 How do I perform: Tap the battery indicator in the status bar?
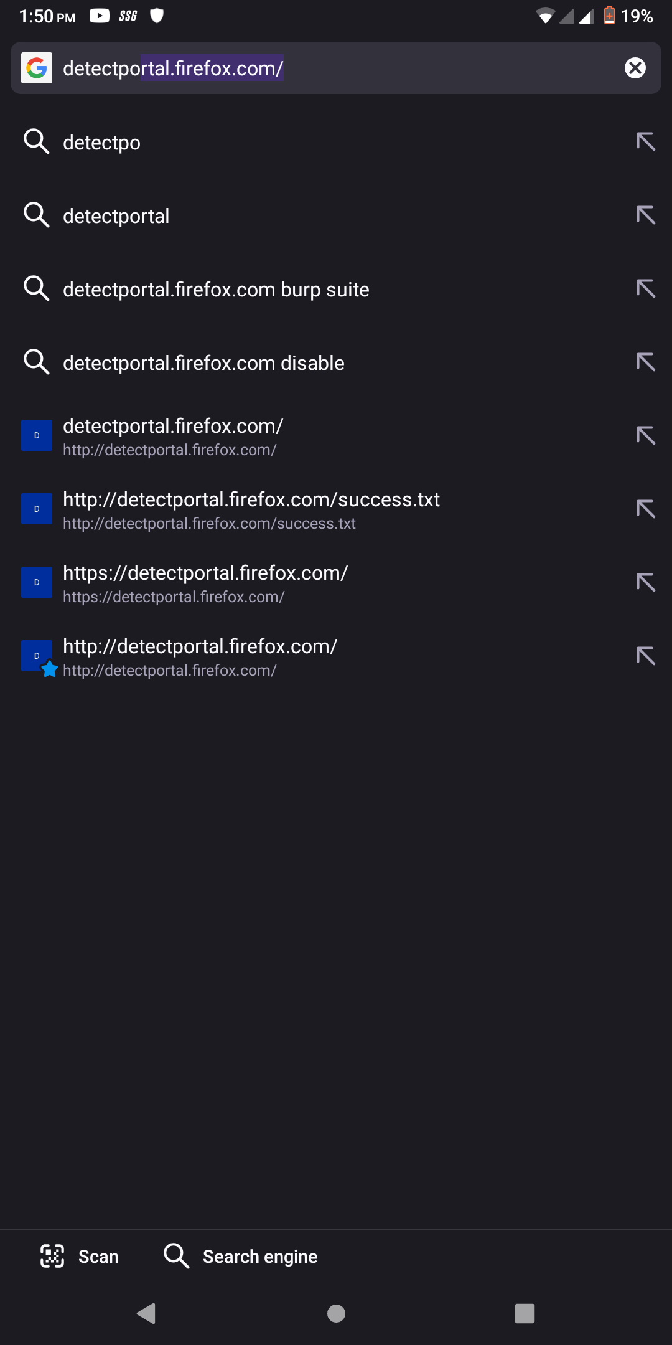[x=609, y=16]
